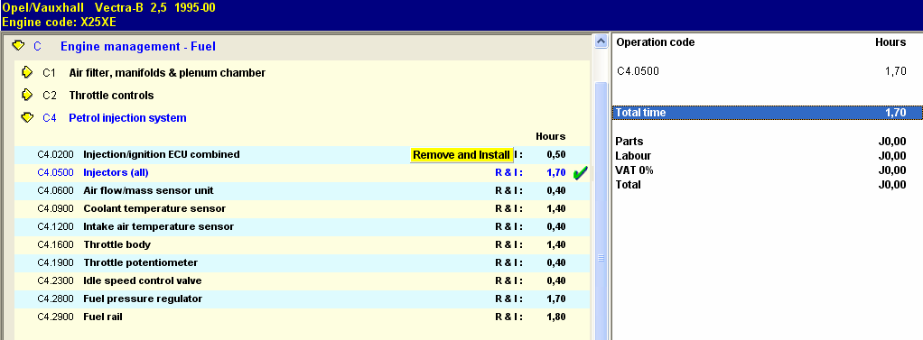
Task: Click code C4.2900
Action: 55,317
